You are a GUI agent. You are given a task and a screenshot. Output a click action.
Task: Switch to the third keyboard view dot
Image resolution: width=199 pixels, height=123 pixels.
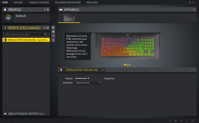tap(130, 65)
